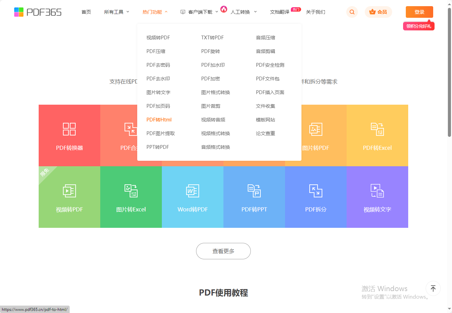
Task: Select PDF文件包 from the menu
Action: [x=268, y=79]
